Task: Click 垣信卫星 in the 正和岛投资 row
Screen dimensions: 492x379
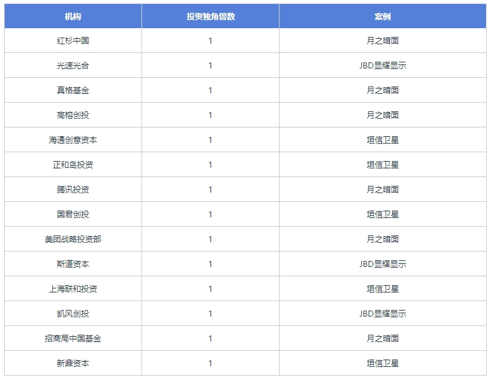Action: 383,164
